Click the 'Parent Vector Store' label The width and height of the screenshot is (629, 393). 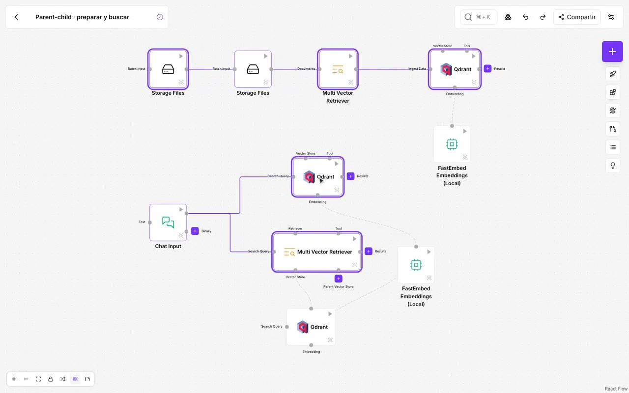click(338, 287)
